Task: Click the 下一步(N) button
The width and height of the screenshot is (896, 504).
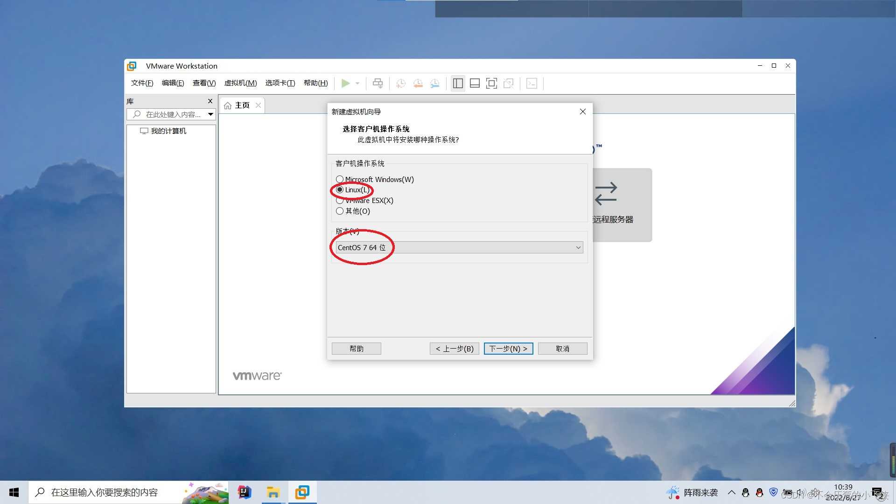Action: (x=508, y=349)
